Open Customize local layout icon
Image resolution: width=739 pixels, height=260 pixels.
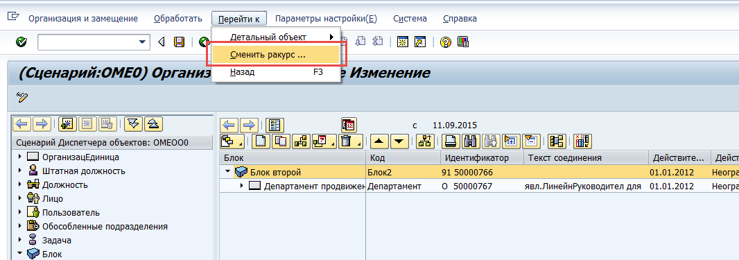coord(463,42)
